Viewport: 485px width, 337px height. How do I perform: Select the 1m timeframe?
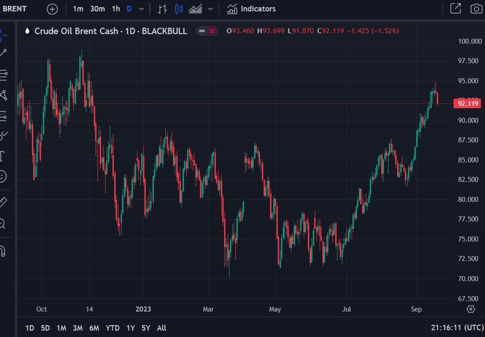(x=78, y=9)
